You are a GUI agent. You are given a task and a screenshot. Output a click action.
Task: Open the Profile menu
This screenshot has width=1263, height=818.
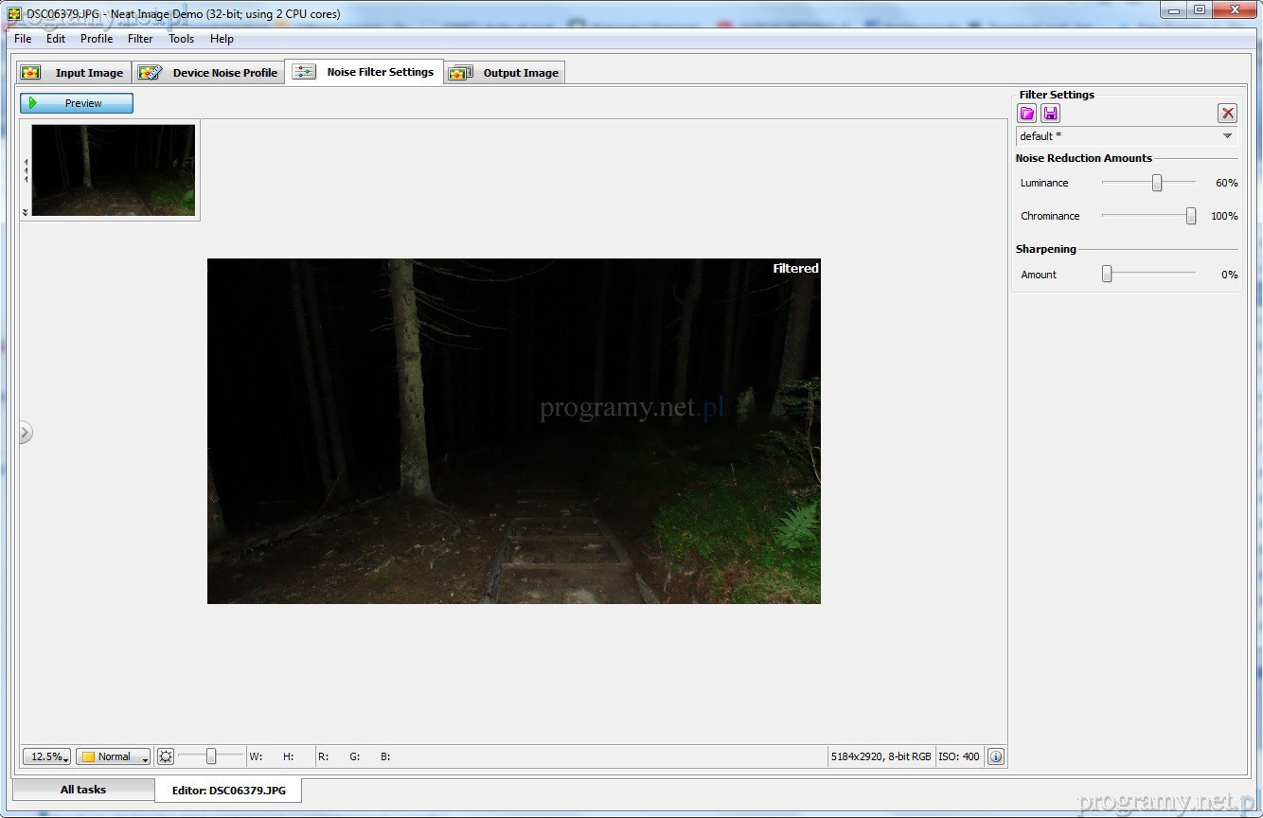[x=96, y=39]
